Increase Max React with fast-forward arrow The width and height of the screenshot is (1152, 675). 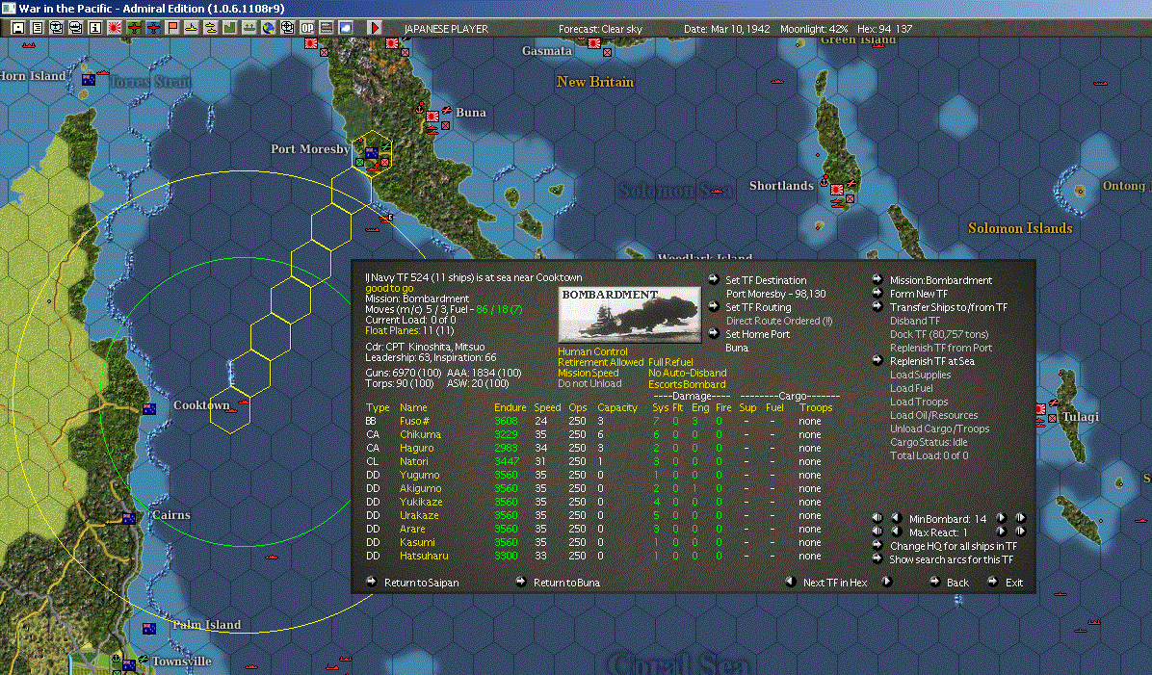coord(1020,531)
